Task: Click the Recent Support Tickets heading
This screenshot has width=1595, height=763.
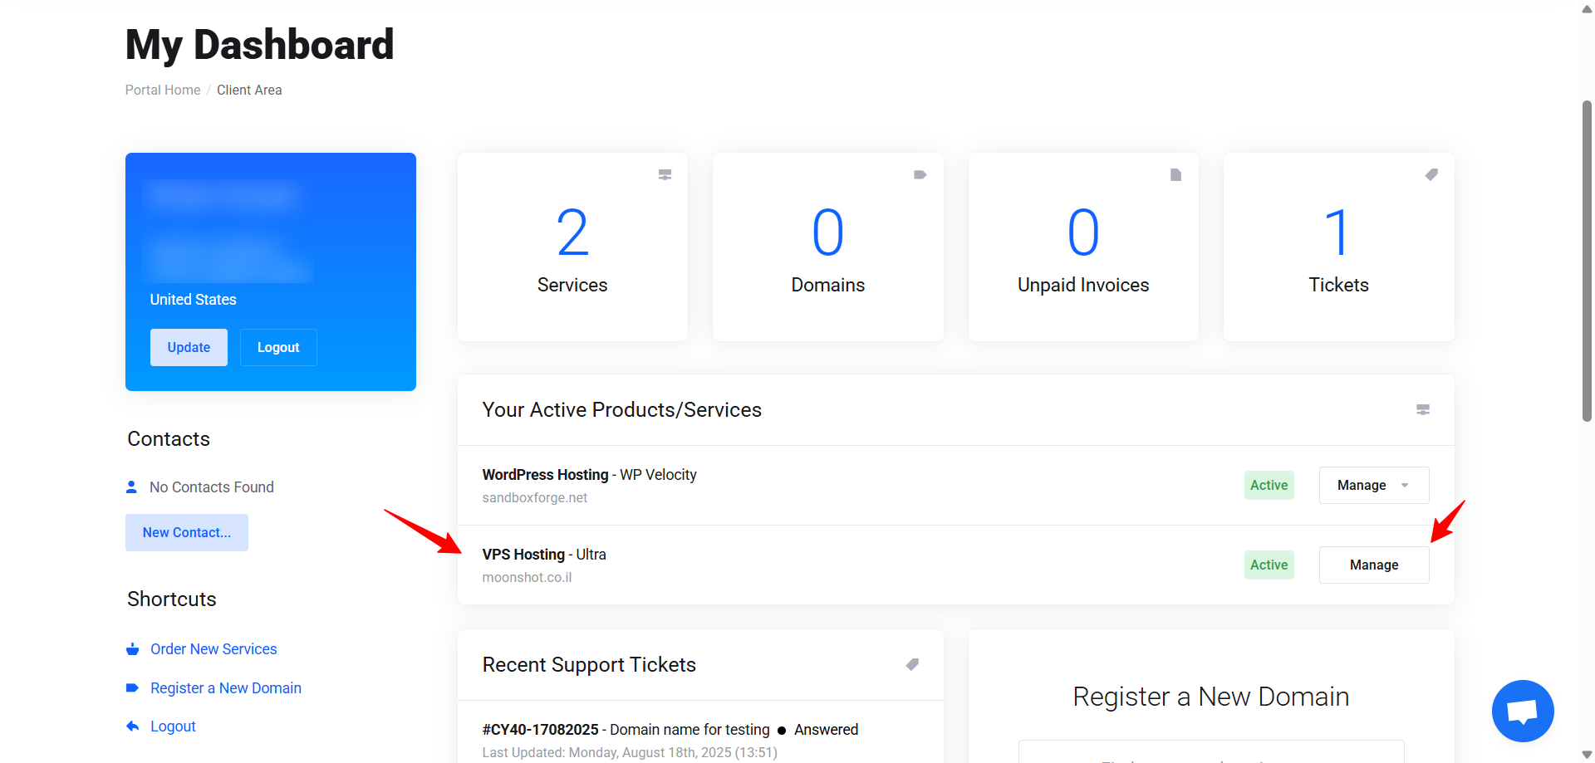Action: 589,664
